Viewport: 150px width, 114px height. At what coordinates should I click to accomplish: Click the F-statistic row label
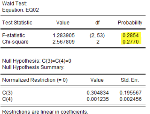click(x=14, y=35)
